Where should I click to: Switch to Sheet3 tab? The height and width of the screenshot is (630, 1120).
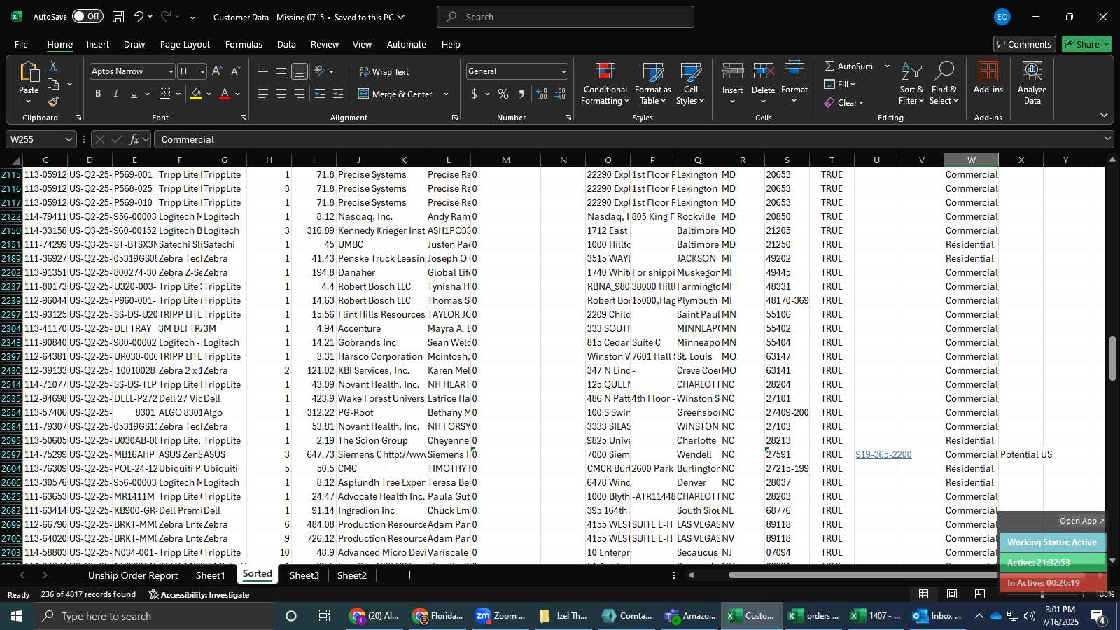[304, 575]
